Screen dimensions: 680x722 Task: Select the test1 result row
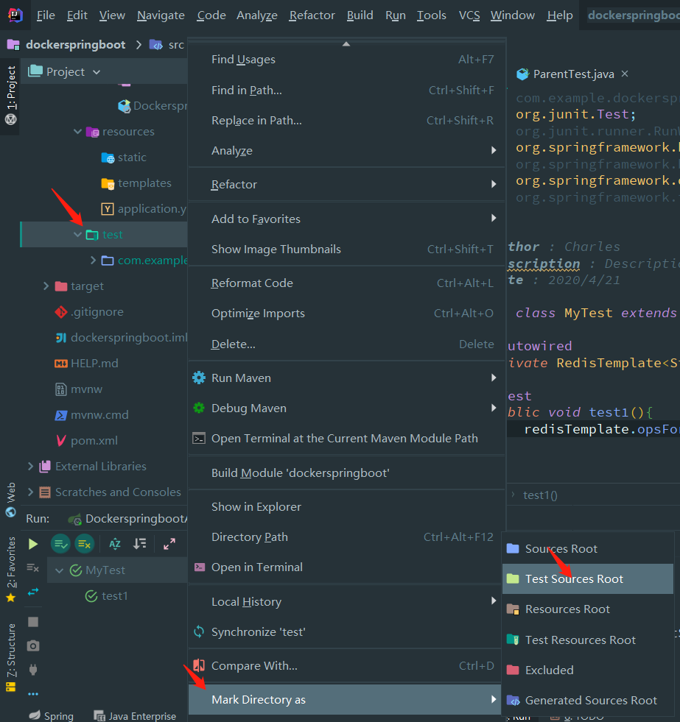click(x=117, y=596)
